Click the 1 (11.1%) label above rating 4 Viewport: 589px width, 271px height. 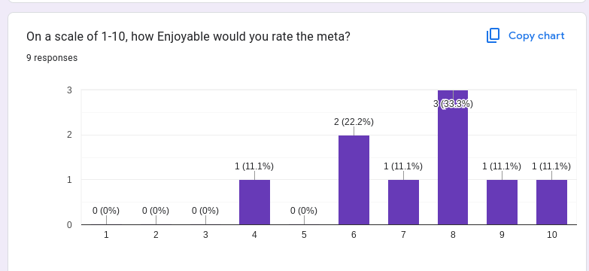(254, 166)
